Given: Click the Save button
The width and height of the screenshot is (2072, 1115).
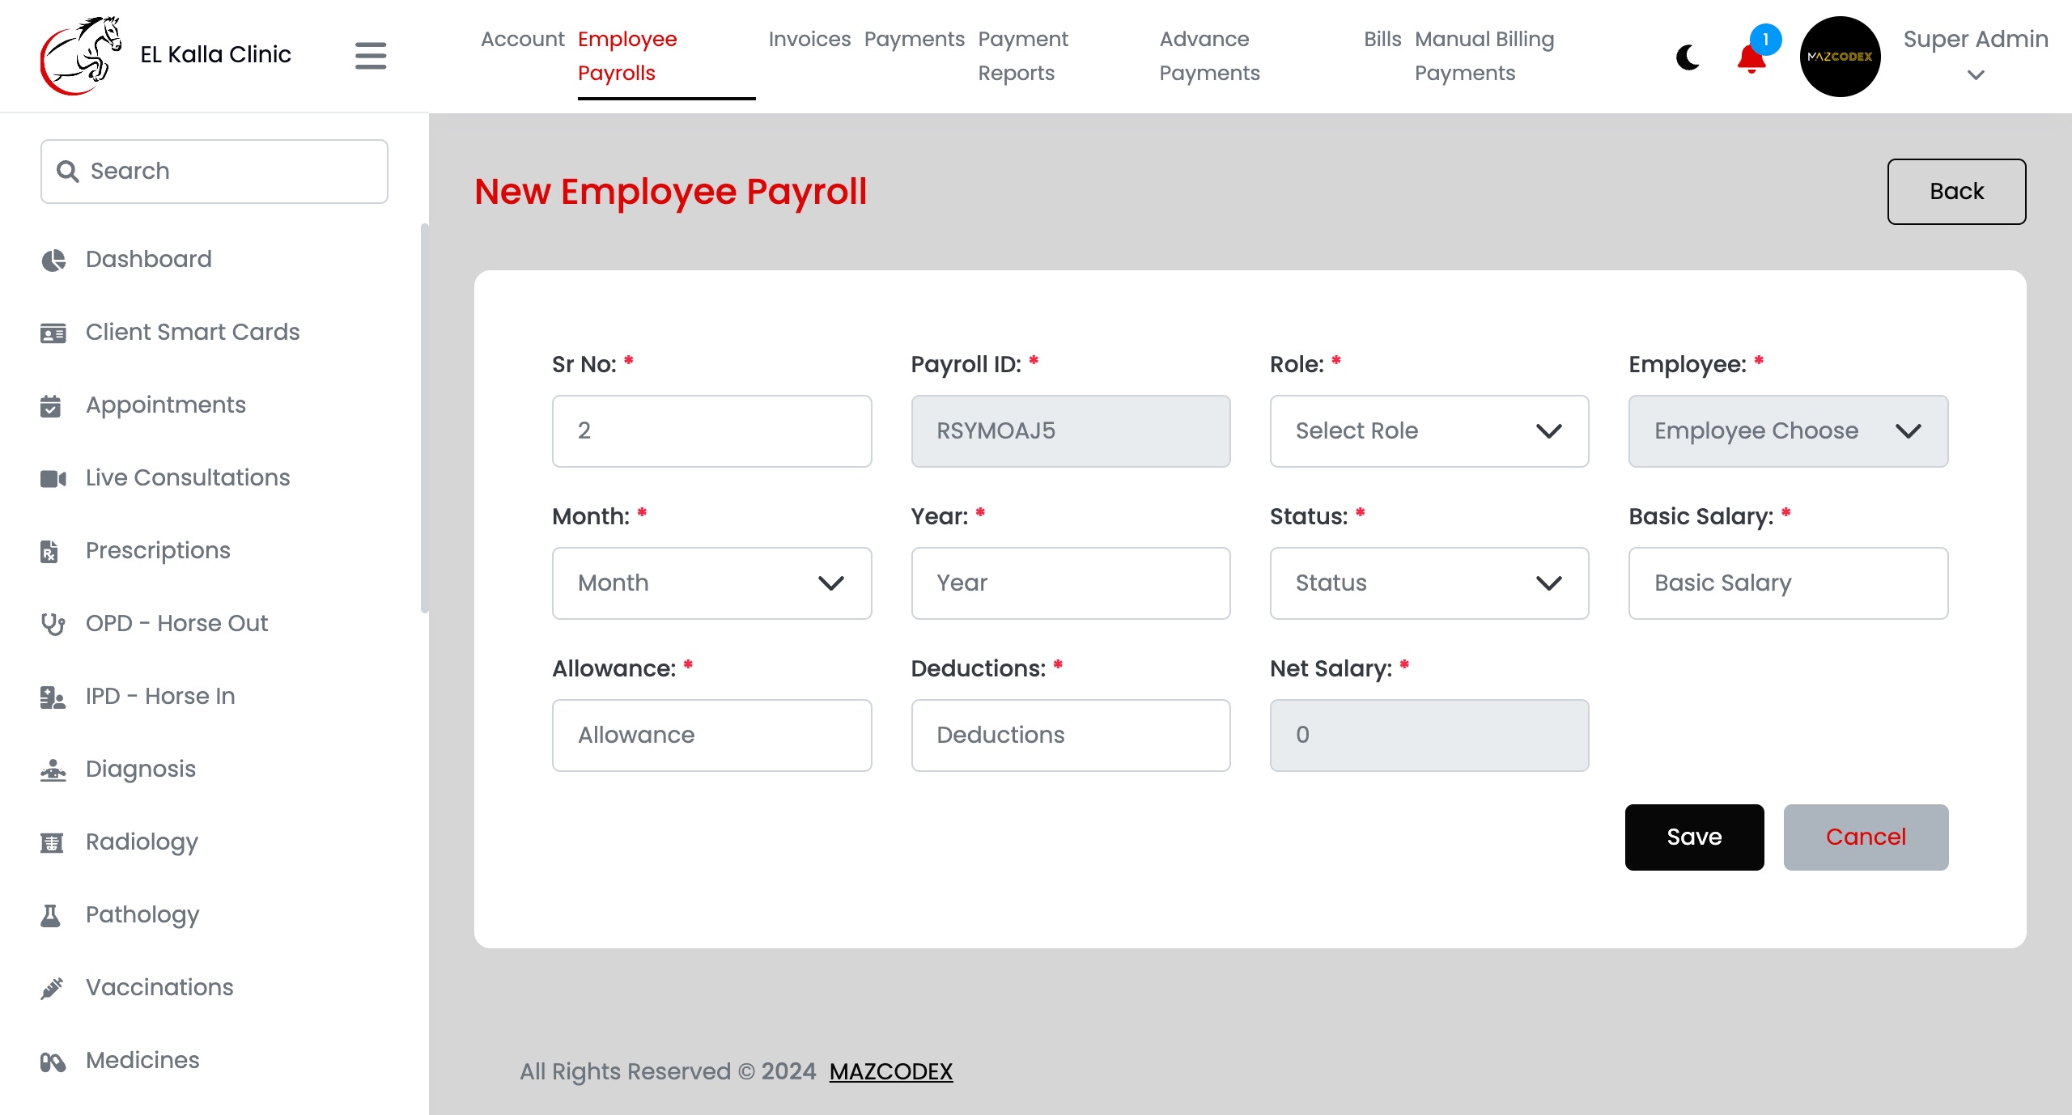Looking at the screenshot, I should [1694, 837].
